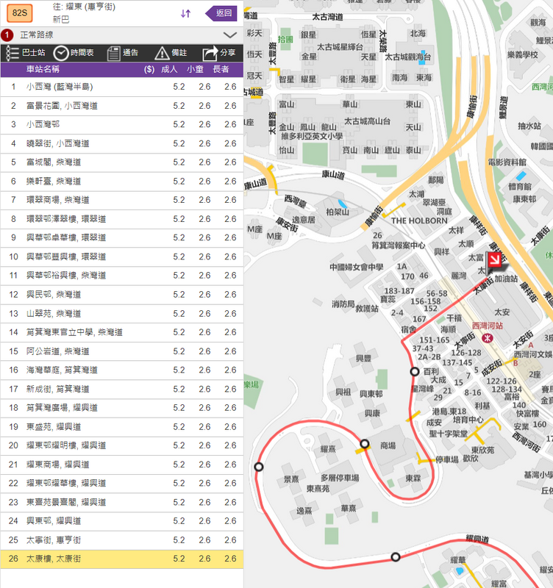Select the stop circle marker beside 百利
The width and height of the screenshot is (553, 588).
(x=414, y=372)
